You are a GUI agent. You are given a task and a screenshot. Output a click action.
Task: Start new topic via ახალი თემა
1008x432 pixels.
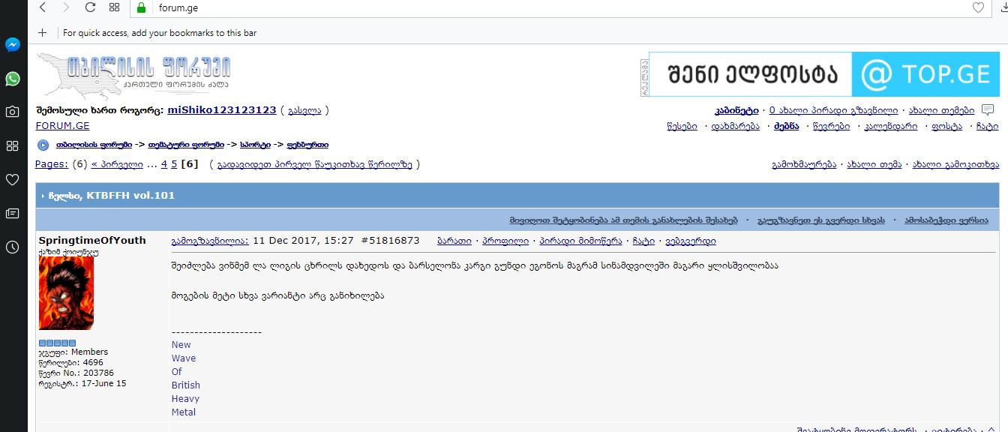coord(874,164)
